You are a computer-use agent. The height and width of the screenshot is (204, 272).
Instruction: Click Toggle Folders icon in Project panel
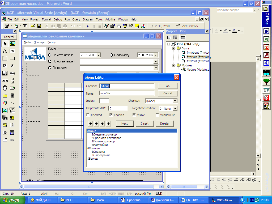(x=183, y=37)
